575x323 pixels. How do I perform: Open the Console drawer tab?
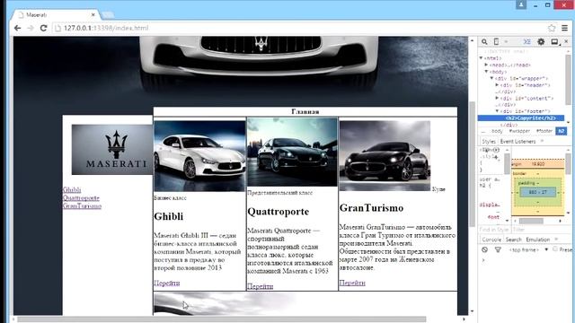[491, 240]
